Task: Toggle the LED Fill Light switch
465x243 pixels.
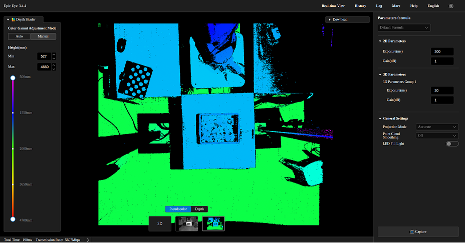Action: [452, 144]
